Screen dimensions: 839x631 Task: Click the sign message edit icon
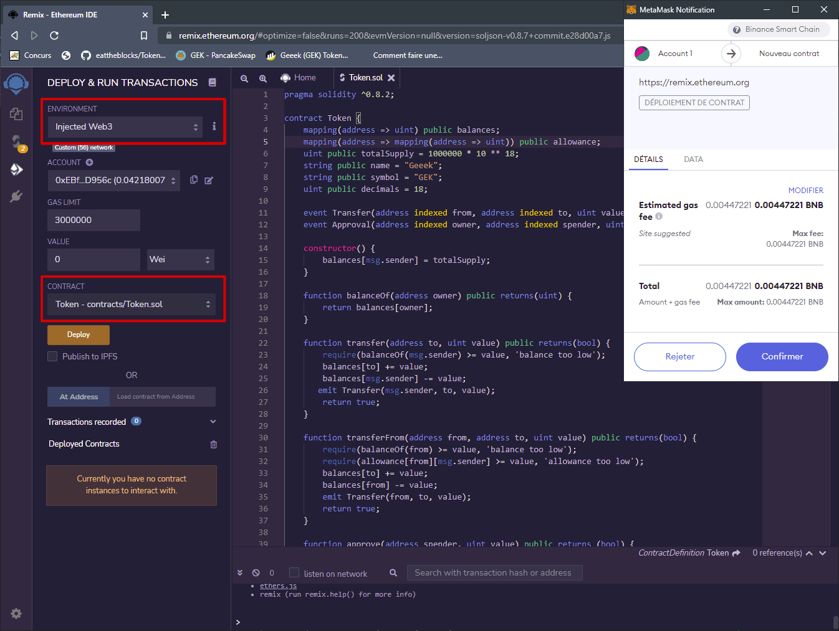click(x=209, y=180)
